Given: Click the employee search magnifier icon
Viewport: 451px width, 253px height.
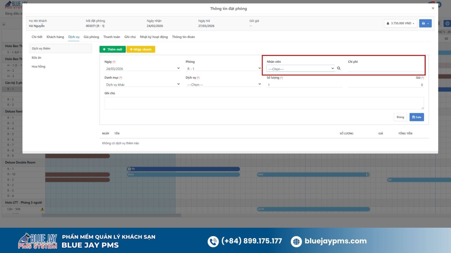Looking at the screenshot, I should pyautogui.click(x=339, y=68).
